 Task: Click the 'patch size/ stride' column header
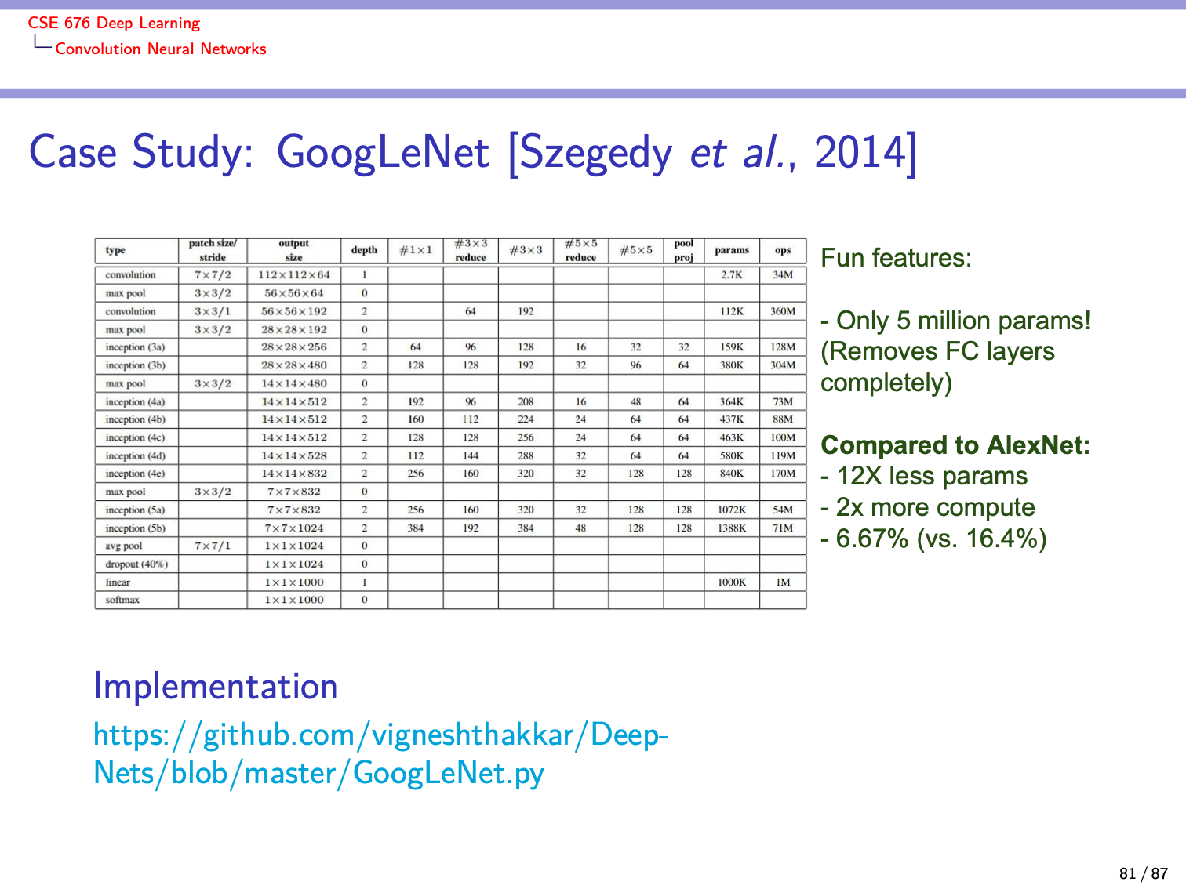(x=213, y=250)
